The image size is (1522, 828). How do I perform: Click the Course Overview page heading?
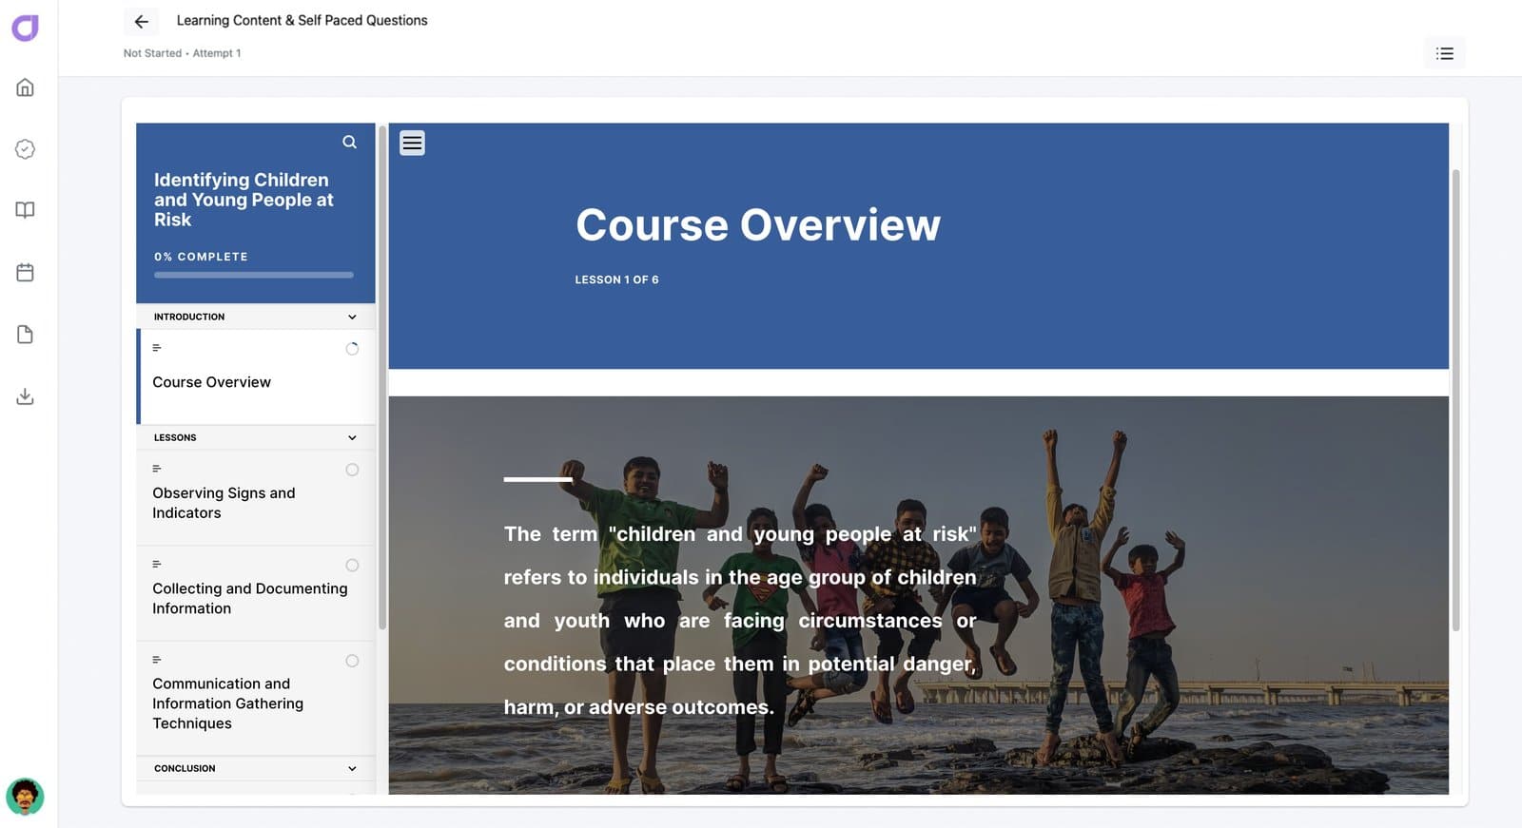click(x=758, y=225)
